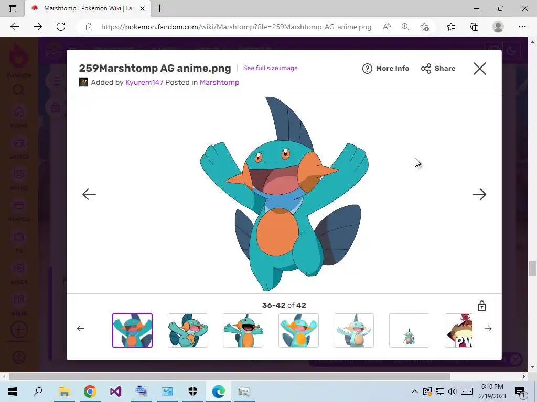The height and width of the screenshot is (402, 537).
Task: Refresh the page with the reload icon
Action: [61, 27]
